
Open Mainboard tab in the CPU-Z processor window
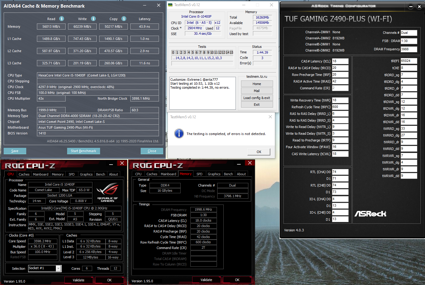coord(41,174)
